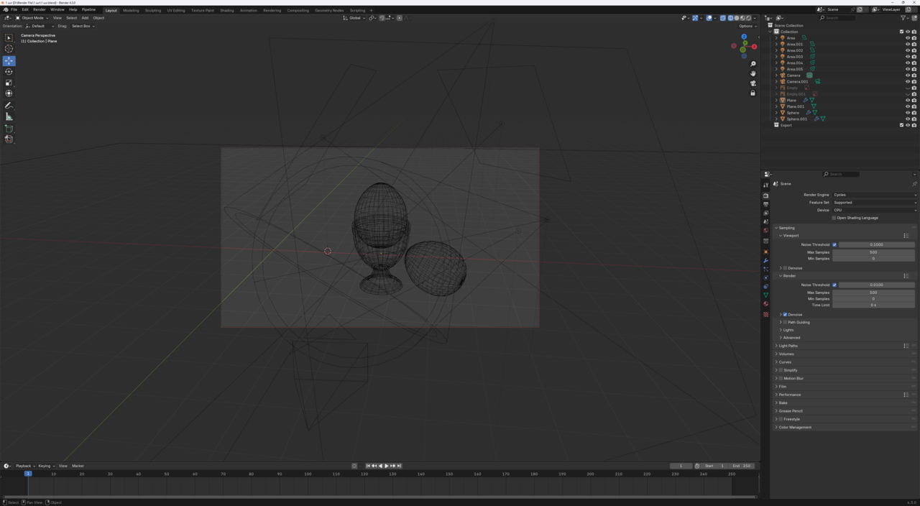This screenshot has height=506, width=920.
Task: Open the Playback popover in the timeline
Action: 24,466
